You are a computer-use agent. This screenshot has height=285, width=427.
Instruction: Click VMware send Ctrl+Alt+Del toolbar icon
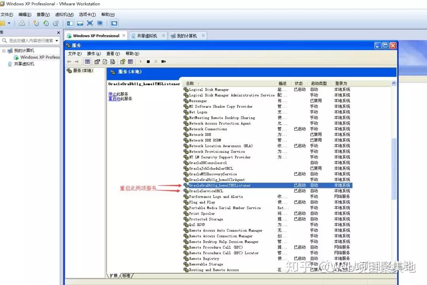[22, 23]
